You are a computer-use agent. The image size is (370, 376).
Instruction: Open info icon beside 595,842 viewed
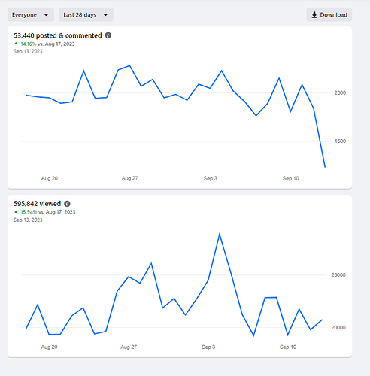coord(67,204)
